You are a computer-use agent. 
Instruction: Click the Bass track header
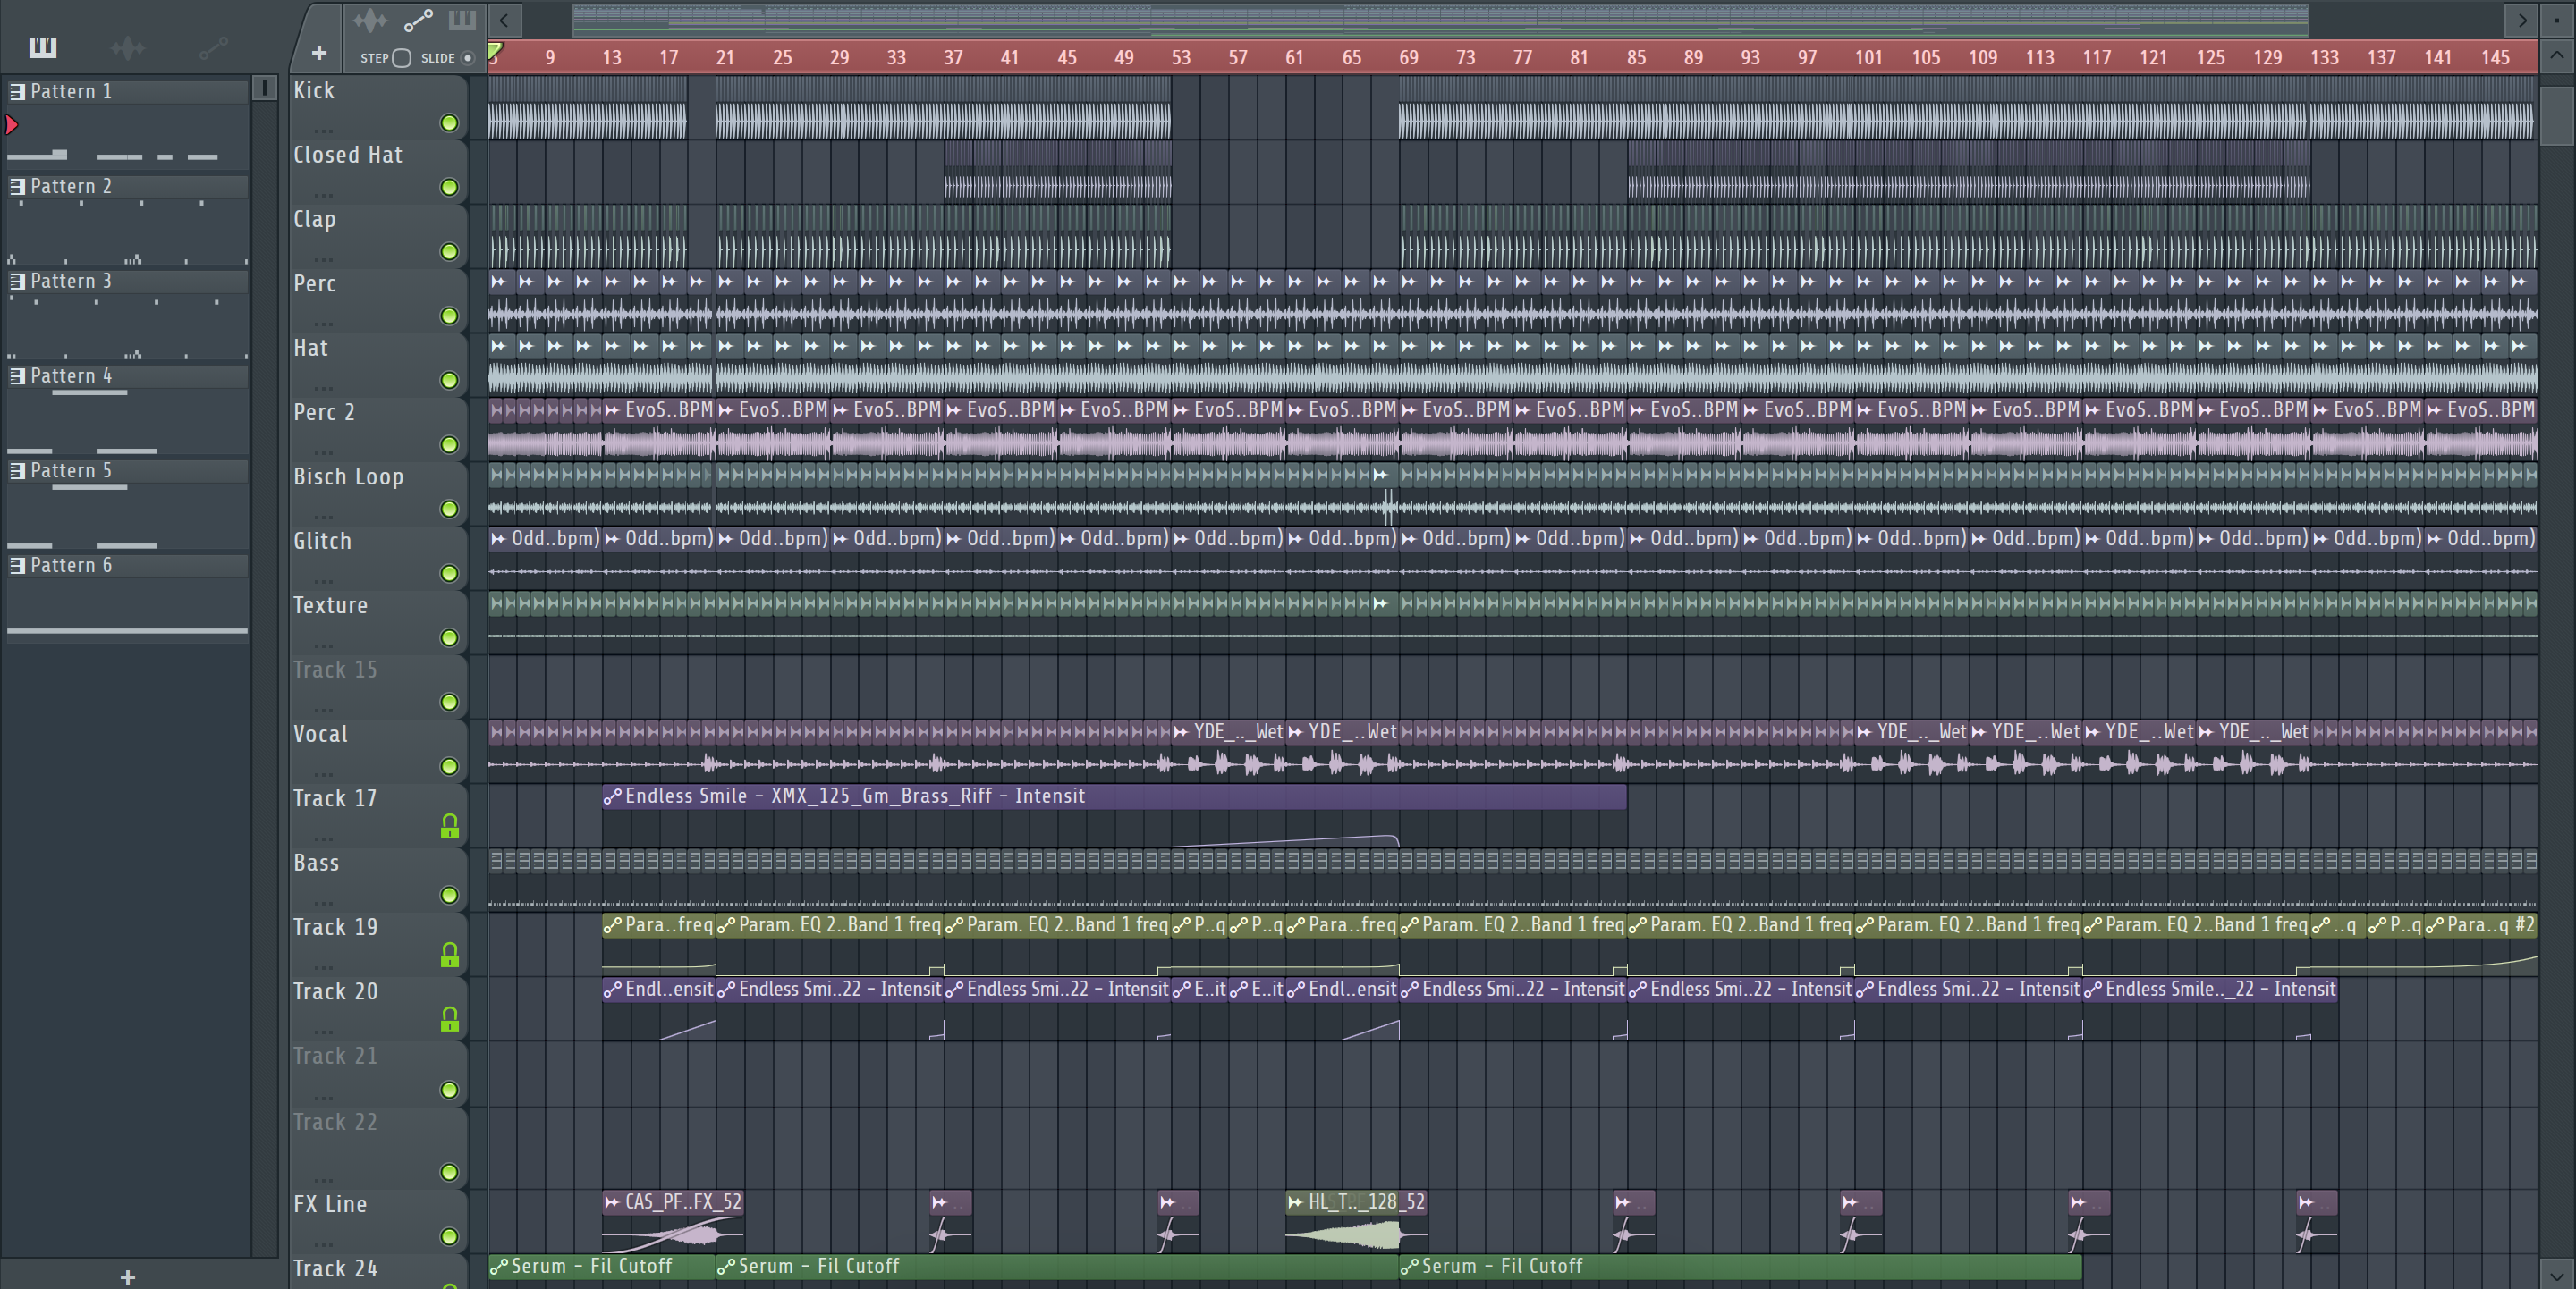click(x=378, y=880)
